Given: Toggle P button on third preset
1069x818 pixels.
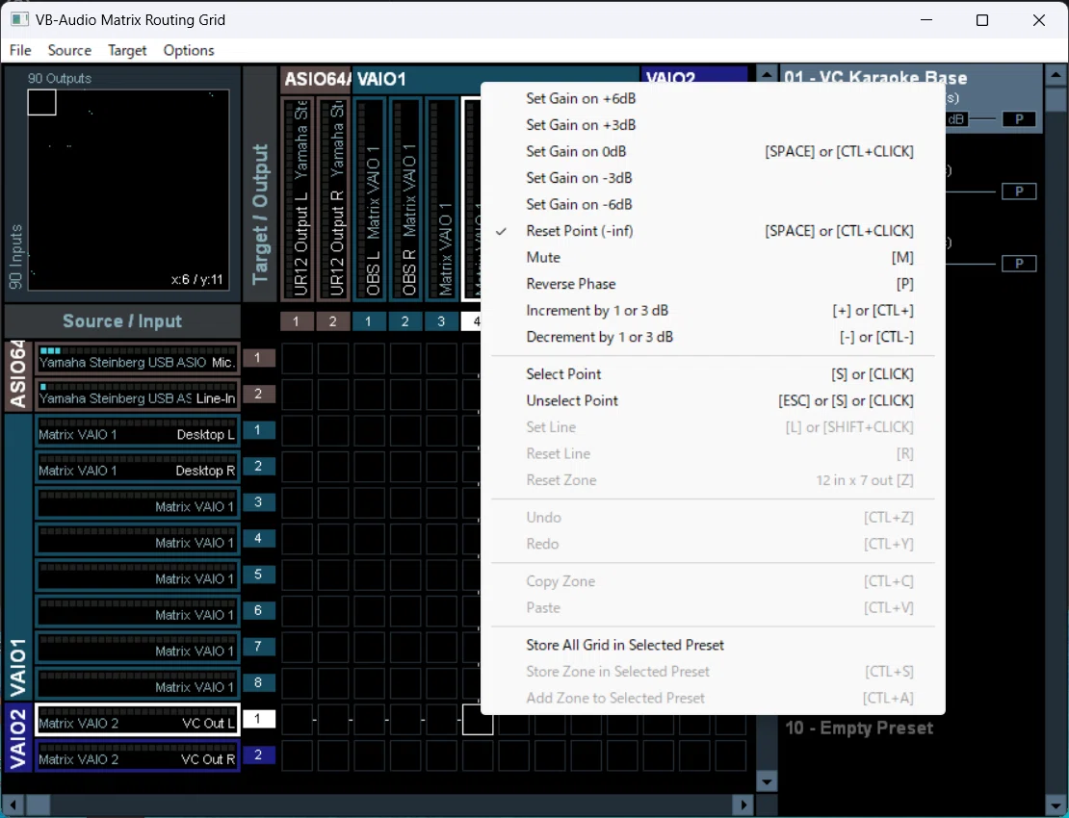Looking at the screenshot, I should point(1019,264).
